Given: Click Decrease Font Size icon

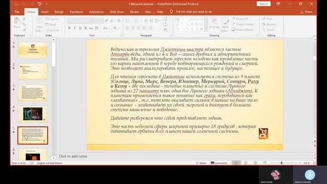Looking at the screenshot, I should pos(112,20).
